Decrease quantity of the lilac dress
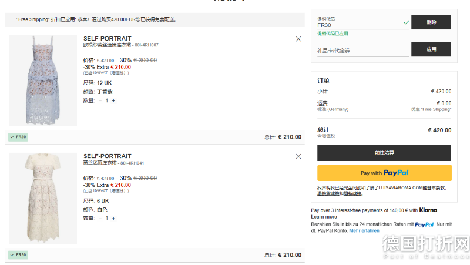Screen dimensions: 470x265 point(100,100)
